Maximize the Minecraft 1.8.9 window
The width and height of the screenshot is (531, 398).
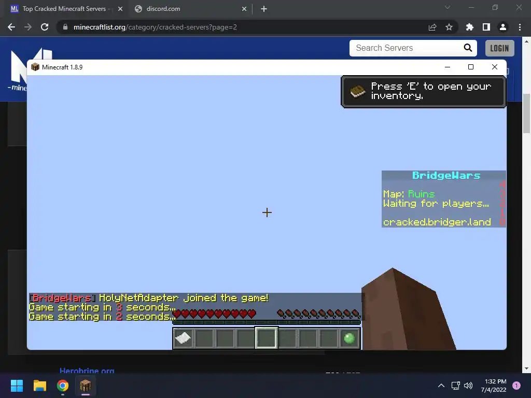471,67
